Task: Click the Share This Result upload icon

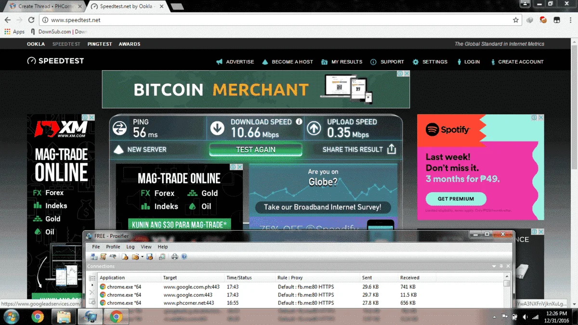Action: tap(392, 149)
